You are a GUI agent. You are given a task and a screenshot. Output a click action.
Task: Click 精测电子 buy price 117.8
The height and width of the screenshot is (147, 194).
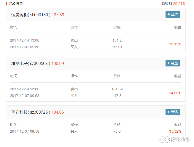pos(117,96)
